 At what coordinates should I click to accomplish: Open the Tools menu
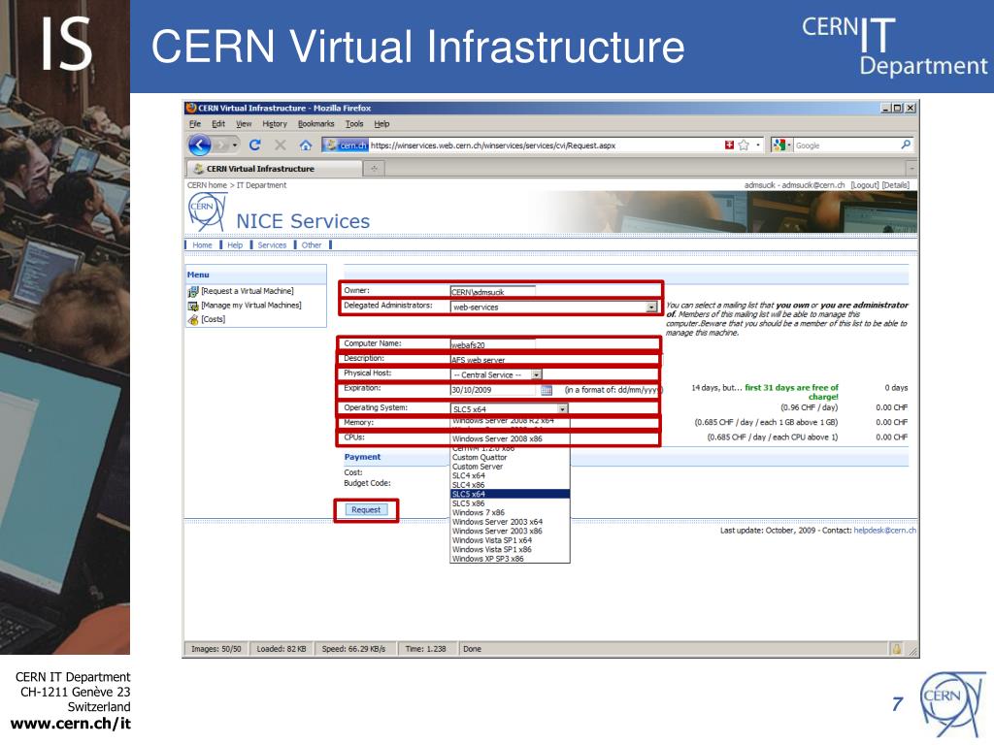click(354, 124)
